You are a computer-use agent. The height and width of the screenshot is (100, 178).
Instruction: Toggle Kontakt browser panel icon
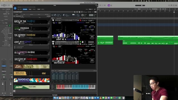coord(75,12)
